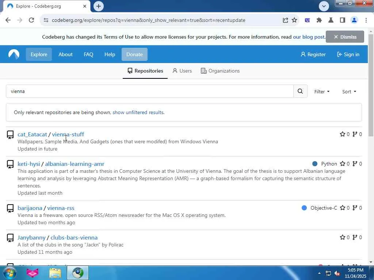
Task: Open the Explore menu item
Action: [39, 54]
